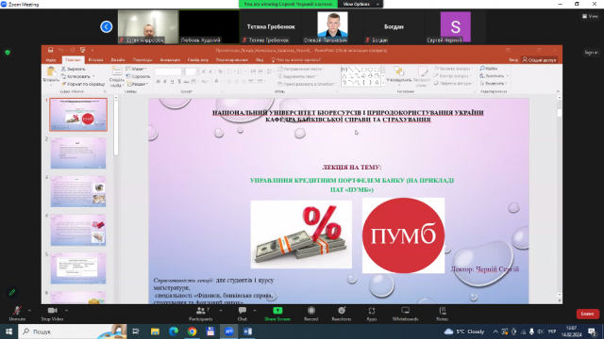This screenshot has height=339, width=604.
Task: Click Сбросить reset slide button
Action: click(138, 76)
